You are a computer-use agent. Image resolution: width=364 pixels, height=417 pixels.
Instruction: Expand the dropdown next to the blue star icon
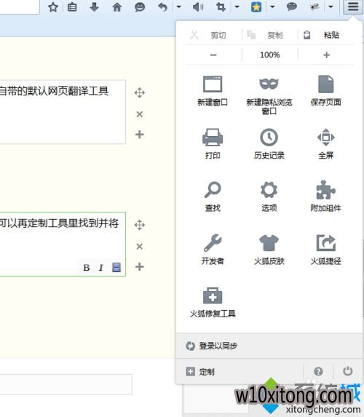272,7
